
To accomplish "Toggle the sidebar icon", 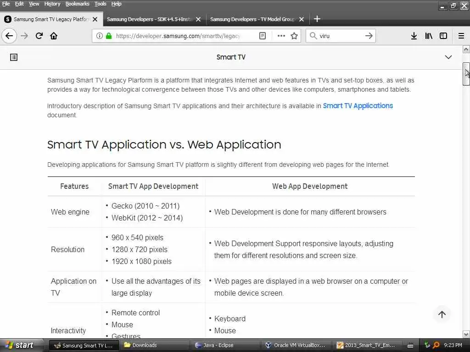I will [443, 36].
